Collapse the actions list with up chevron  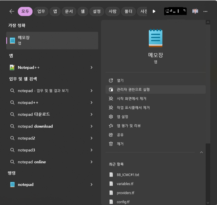[x=201, y=152]
